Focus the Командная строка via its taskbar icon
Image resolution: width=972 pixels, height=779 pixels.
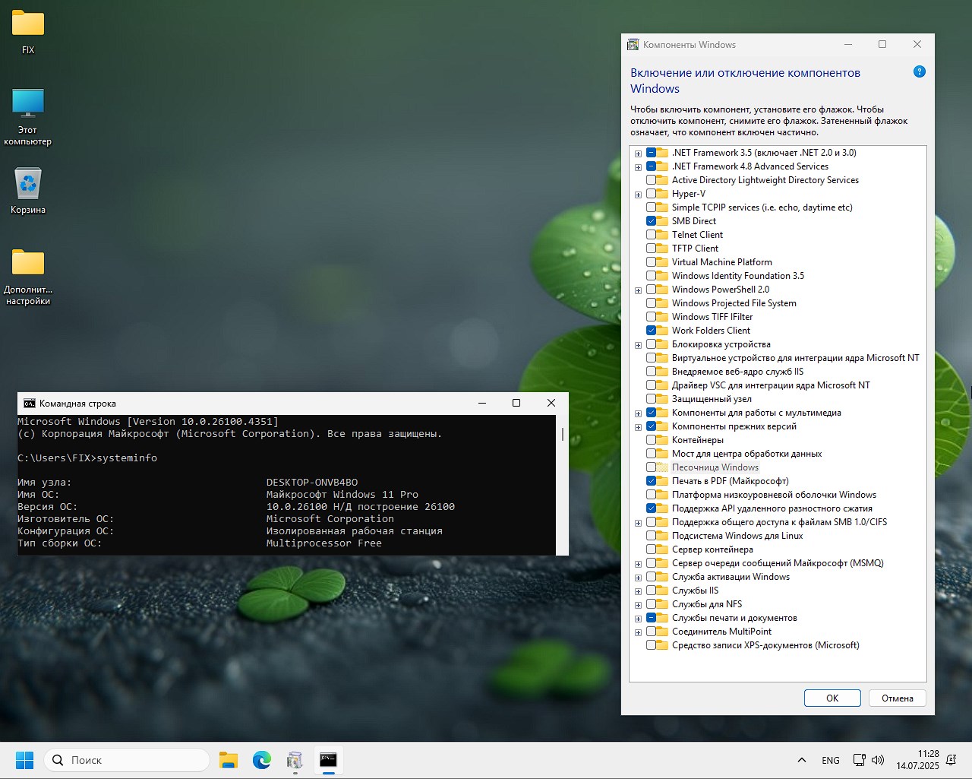(x=329, y=760)
